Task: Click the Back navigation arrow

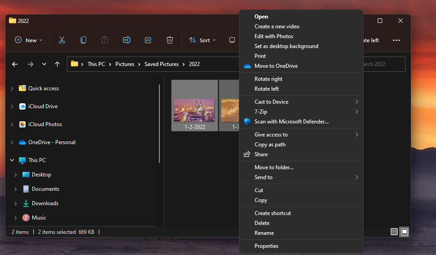Action: tap(15, 64)
